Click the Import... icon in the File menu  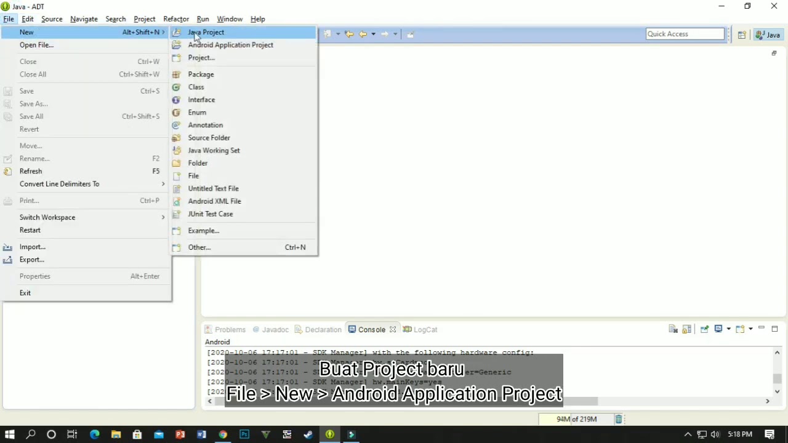click(x=7, y=247)
